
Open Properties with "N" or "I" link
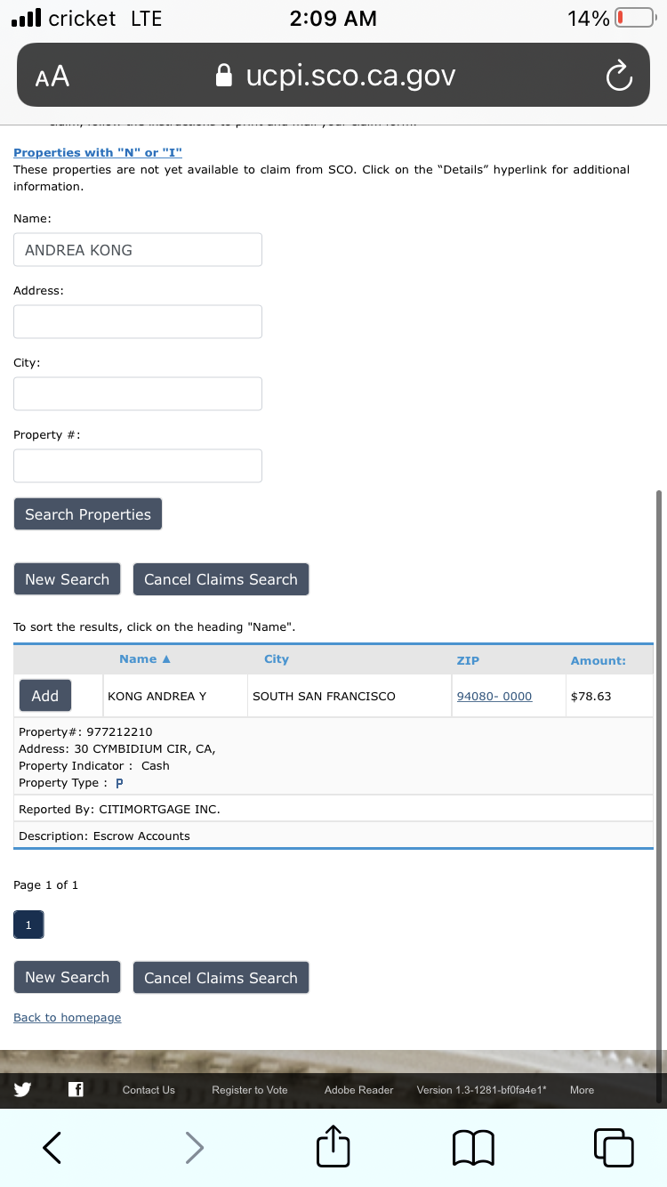[98, 152]
